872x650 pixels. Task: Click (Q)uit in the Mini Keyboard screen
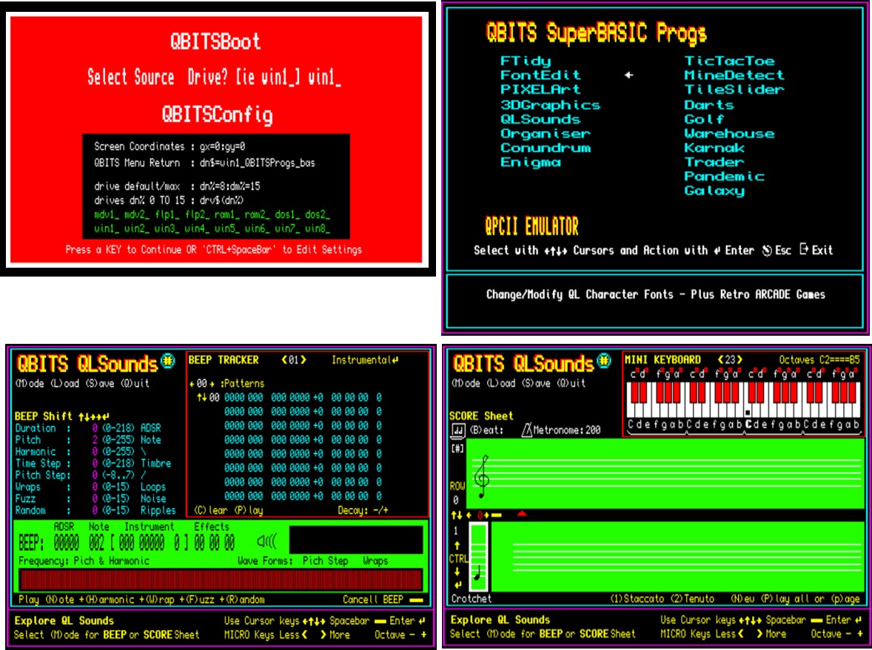571,383
